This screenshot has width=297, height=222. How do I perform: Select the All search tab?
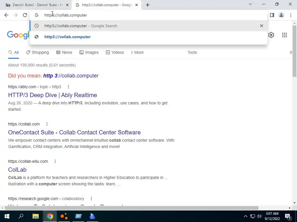[13, 53]
